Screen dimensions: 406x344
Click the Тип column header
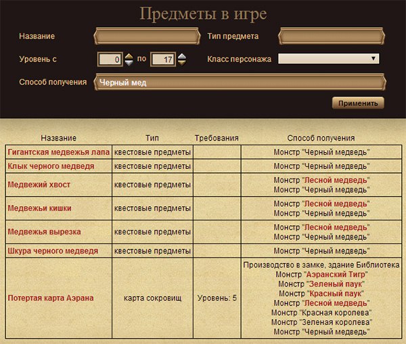coord(152,138)
